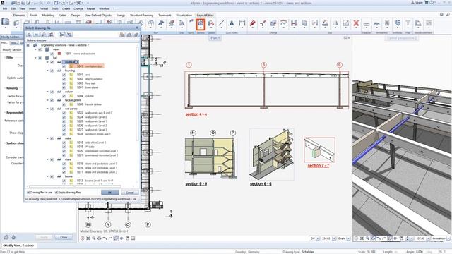Toggle the checkbox for 5041 ventilation duct
The width and height of the screenshot is (452, 254).
(64, 66)
